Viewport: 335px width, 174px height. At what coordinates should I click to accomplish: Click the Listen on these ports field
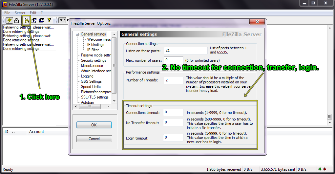[185, 51]
